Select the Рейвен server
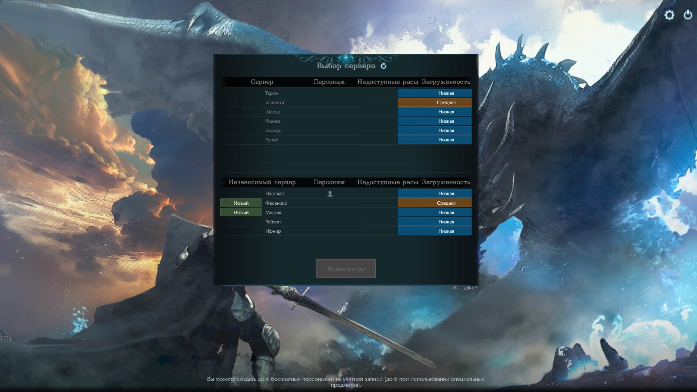This screenshot has height=392, width=697. (273, 222)
